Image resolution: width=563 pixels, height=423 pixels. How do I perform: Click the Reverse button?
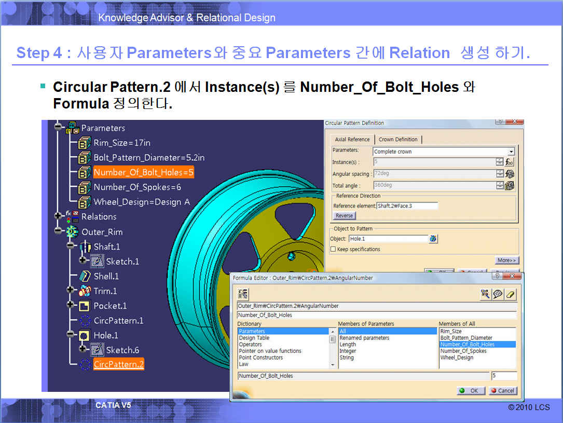[344, 215]
